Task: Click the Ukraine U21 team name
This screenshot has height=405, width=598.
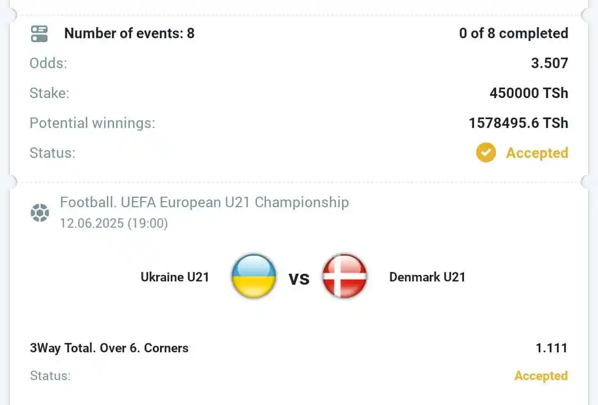Action: 174,277
